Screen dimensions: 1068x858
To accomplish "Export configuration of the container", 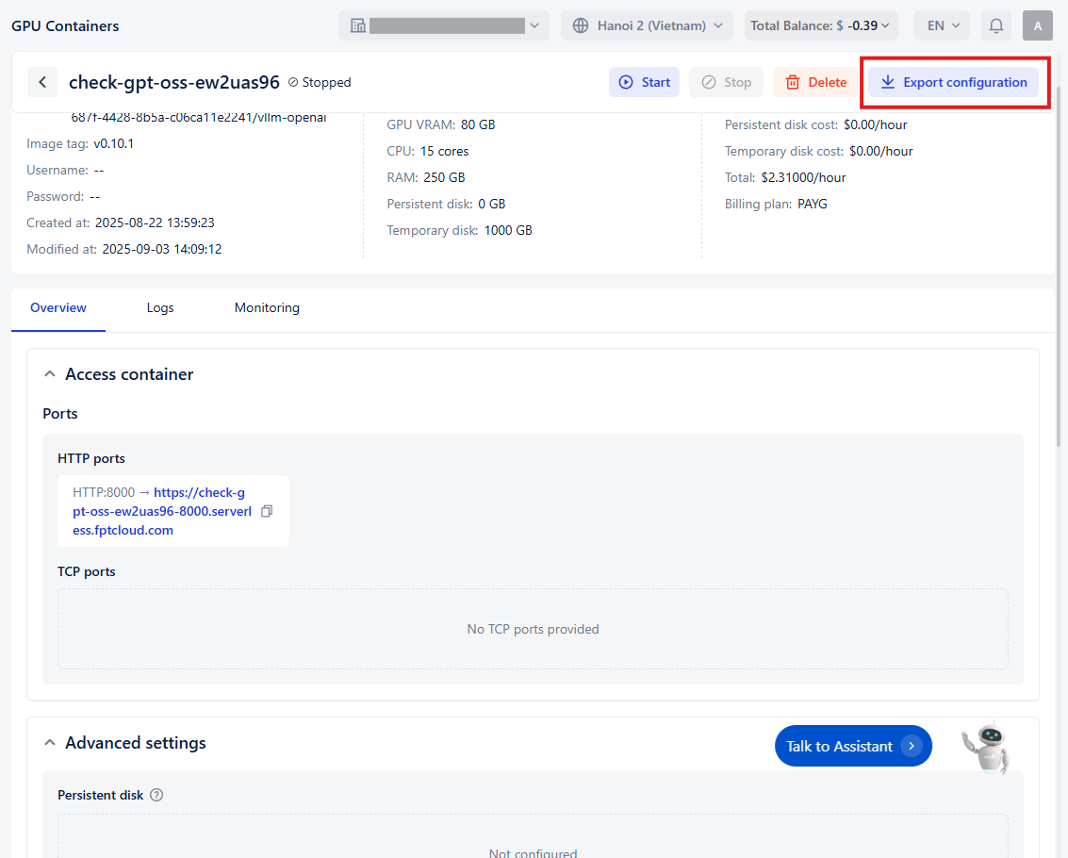I will pos(953,82).
